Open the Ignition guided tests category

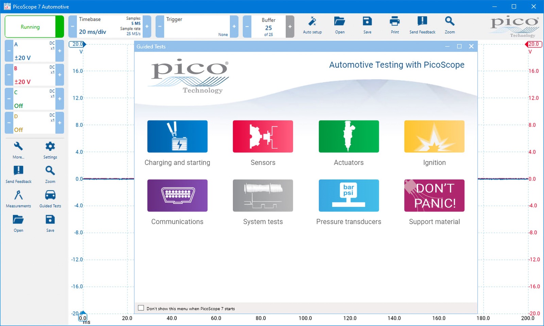tap(434, 136)
